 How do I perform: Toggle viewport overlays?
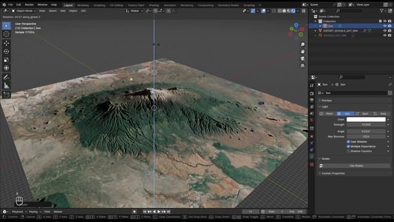click(263, 11)
